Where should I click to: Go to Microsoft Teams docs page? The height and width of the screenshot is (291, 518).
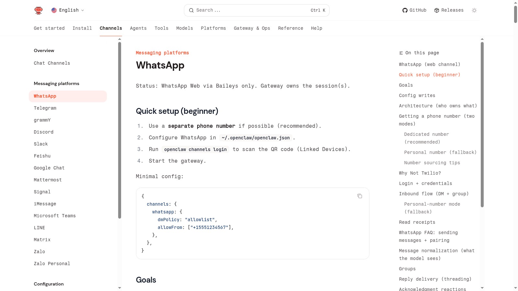(x=55, y=216)
